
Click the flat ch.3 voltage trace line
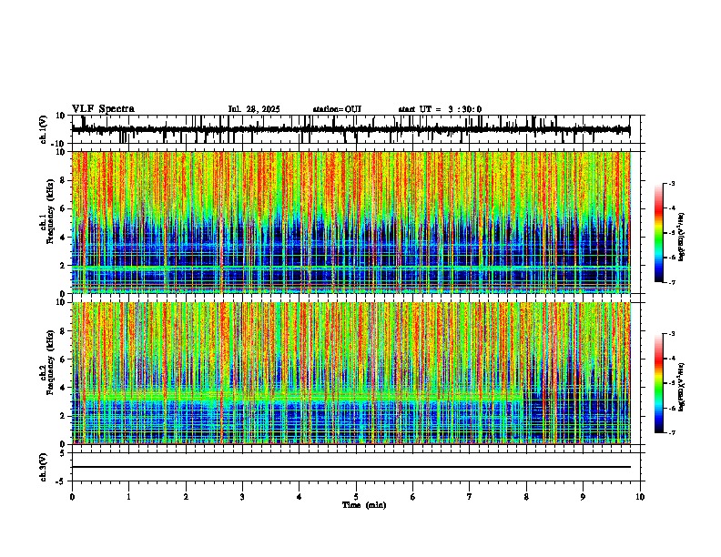[351, 467]
